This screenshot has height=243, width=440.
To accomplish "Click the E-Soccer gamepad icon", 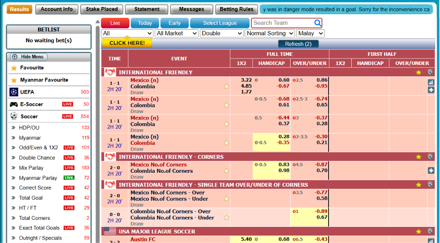I will pos(14,104).
